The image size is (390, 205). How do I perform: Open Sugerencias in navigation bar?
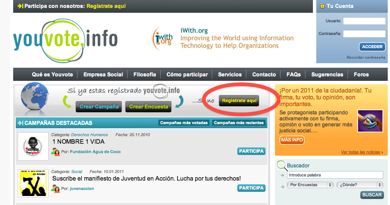(x=327, y=74)
